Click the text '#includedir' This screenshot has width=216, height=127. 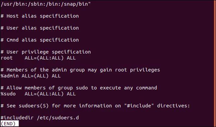point(17,118)
